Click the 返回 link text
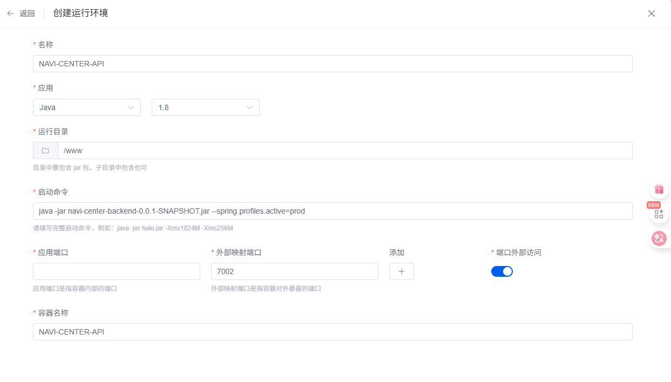 (x=27, y=13)
